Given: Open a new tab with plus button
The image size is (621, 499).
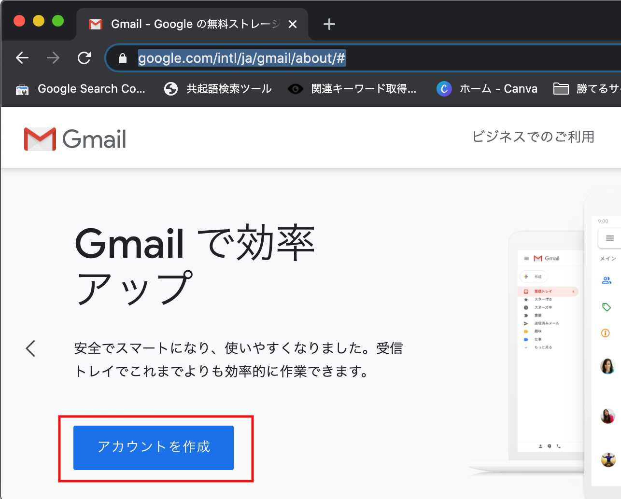Looking at the screenshot, I should [329, 24].
